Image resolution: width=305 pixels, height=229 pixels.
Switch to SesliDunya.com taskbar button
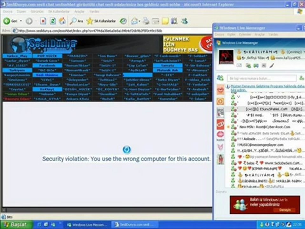(135, 225)
